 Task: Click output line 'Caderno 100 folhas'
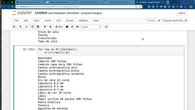pos(52,61)
